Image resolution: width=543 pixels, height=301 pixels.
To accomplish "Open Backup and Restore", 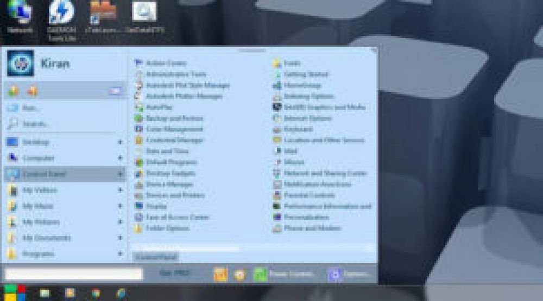I will [169, 119].
